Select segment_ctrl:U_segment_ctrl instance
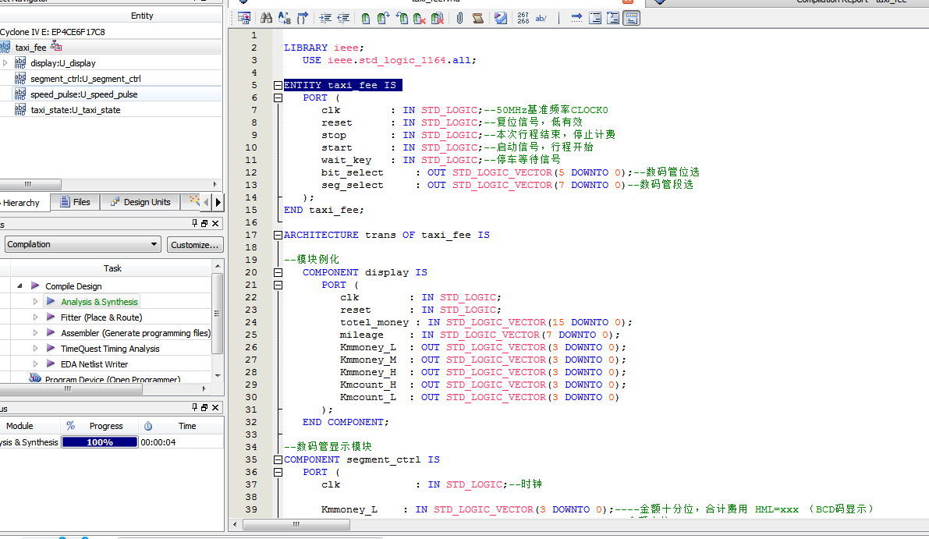This screenshot has width=929, height=539. 86,79
